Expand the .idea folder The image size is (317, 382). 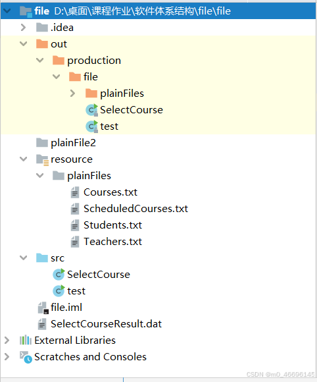tap(24, 27)
